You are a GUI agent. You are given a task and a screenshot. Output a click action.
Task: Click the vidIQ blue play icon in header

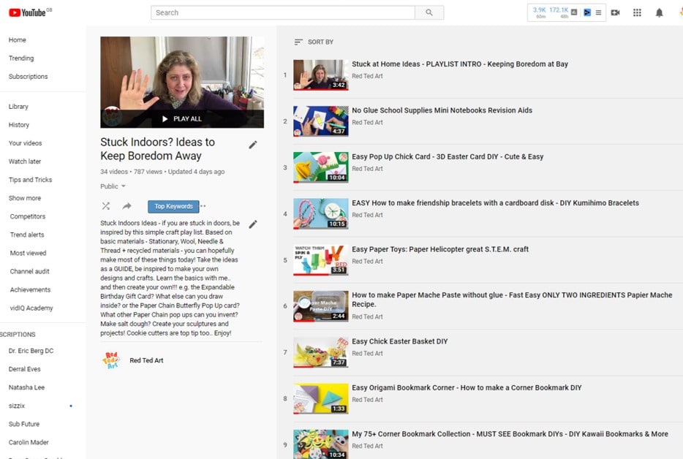tap(587, 12)
